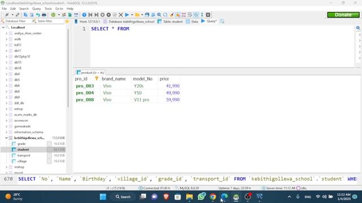Viewport: 362px width, 203px height.
Task: Open a new query tab icon
Action: 222,21
